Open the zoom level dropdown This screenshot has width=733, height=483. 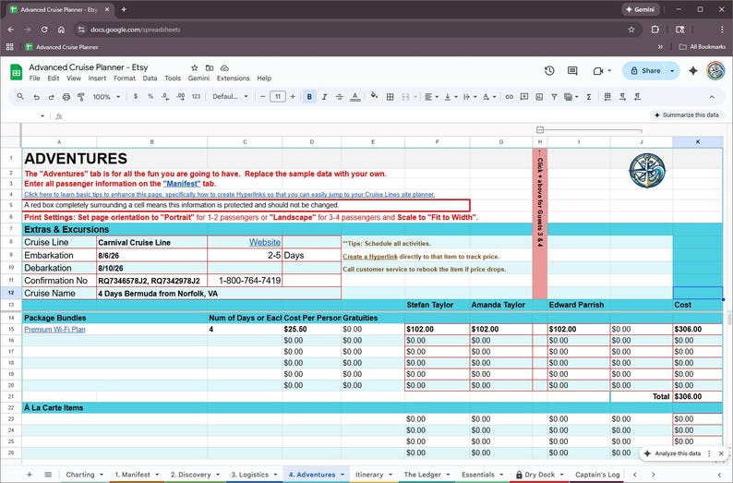[106, 97]
